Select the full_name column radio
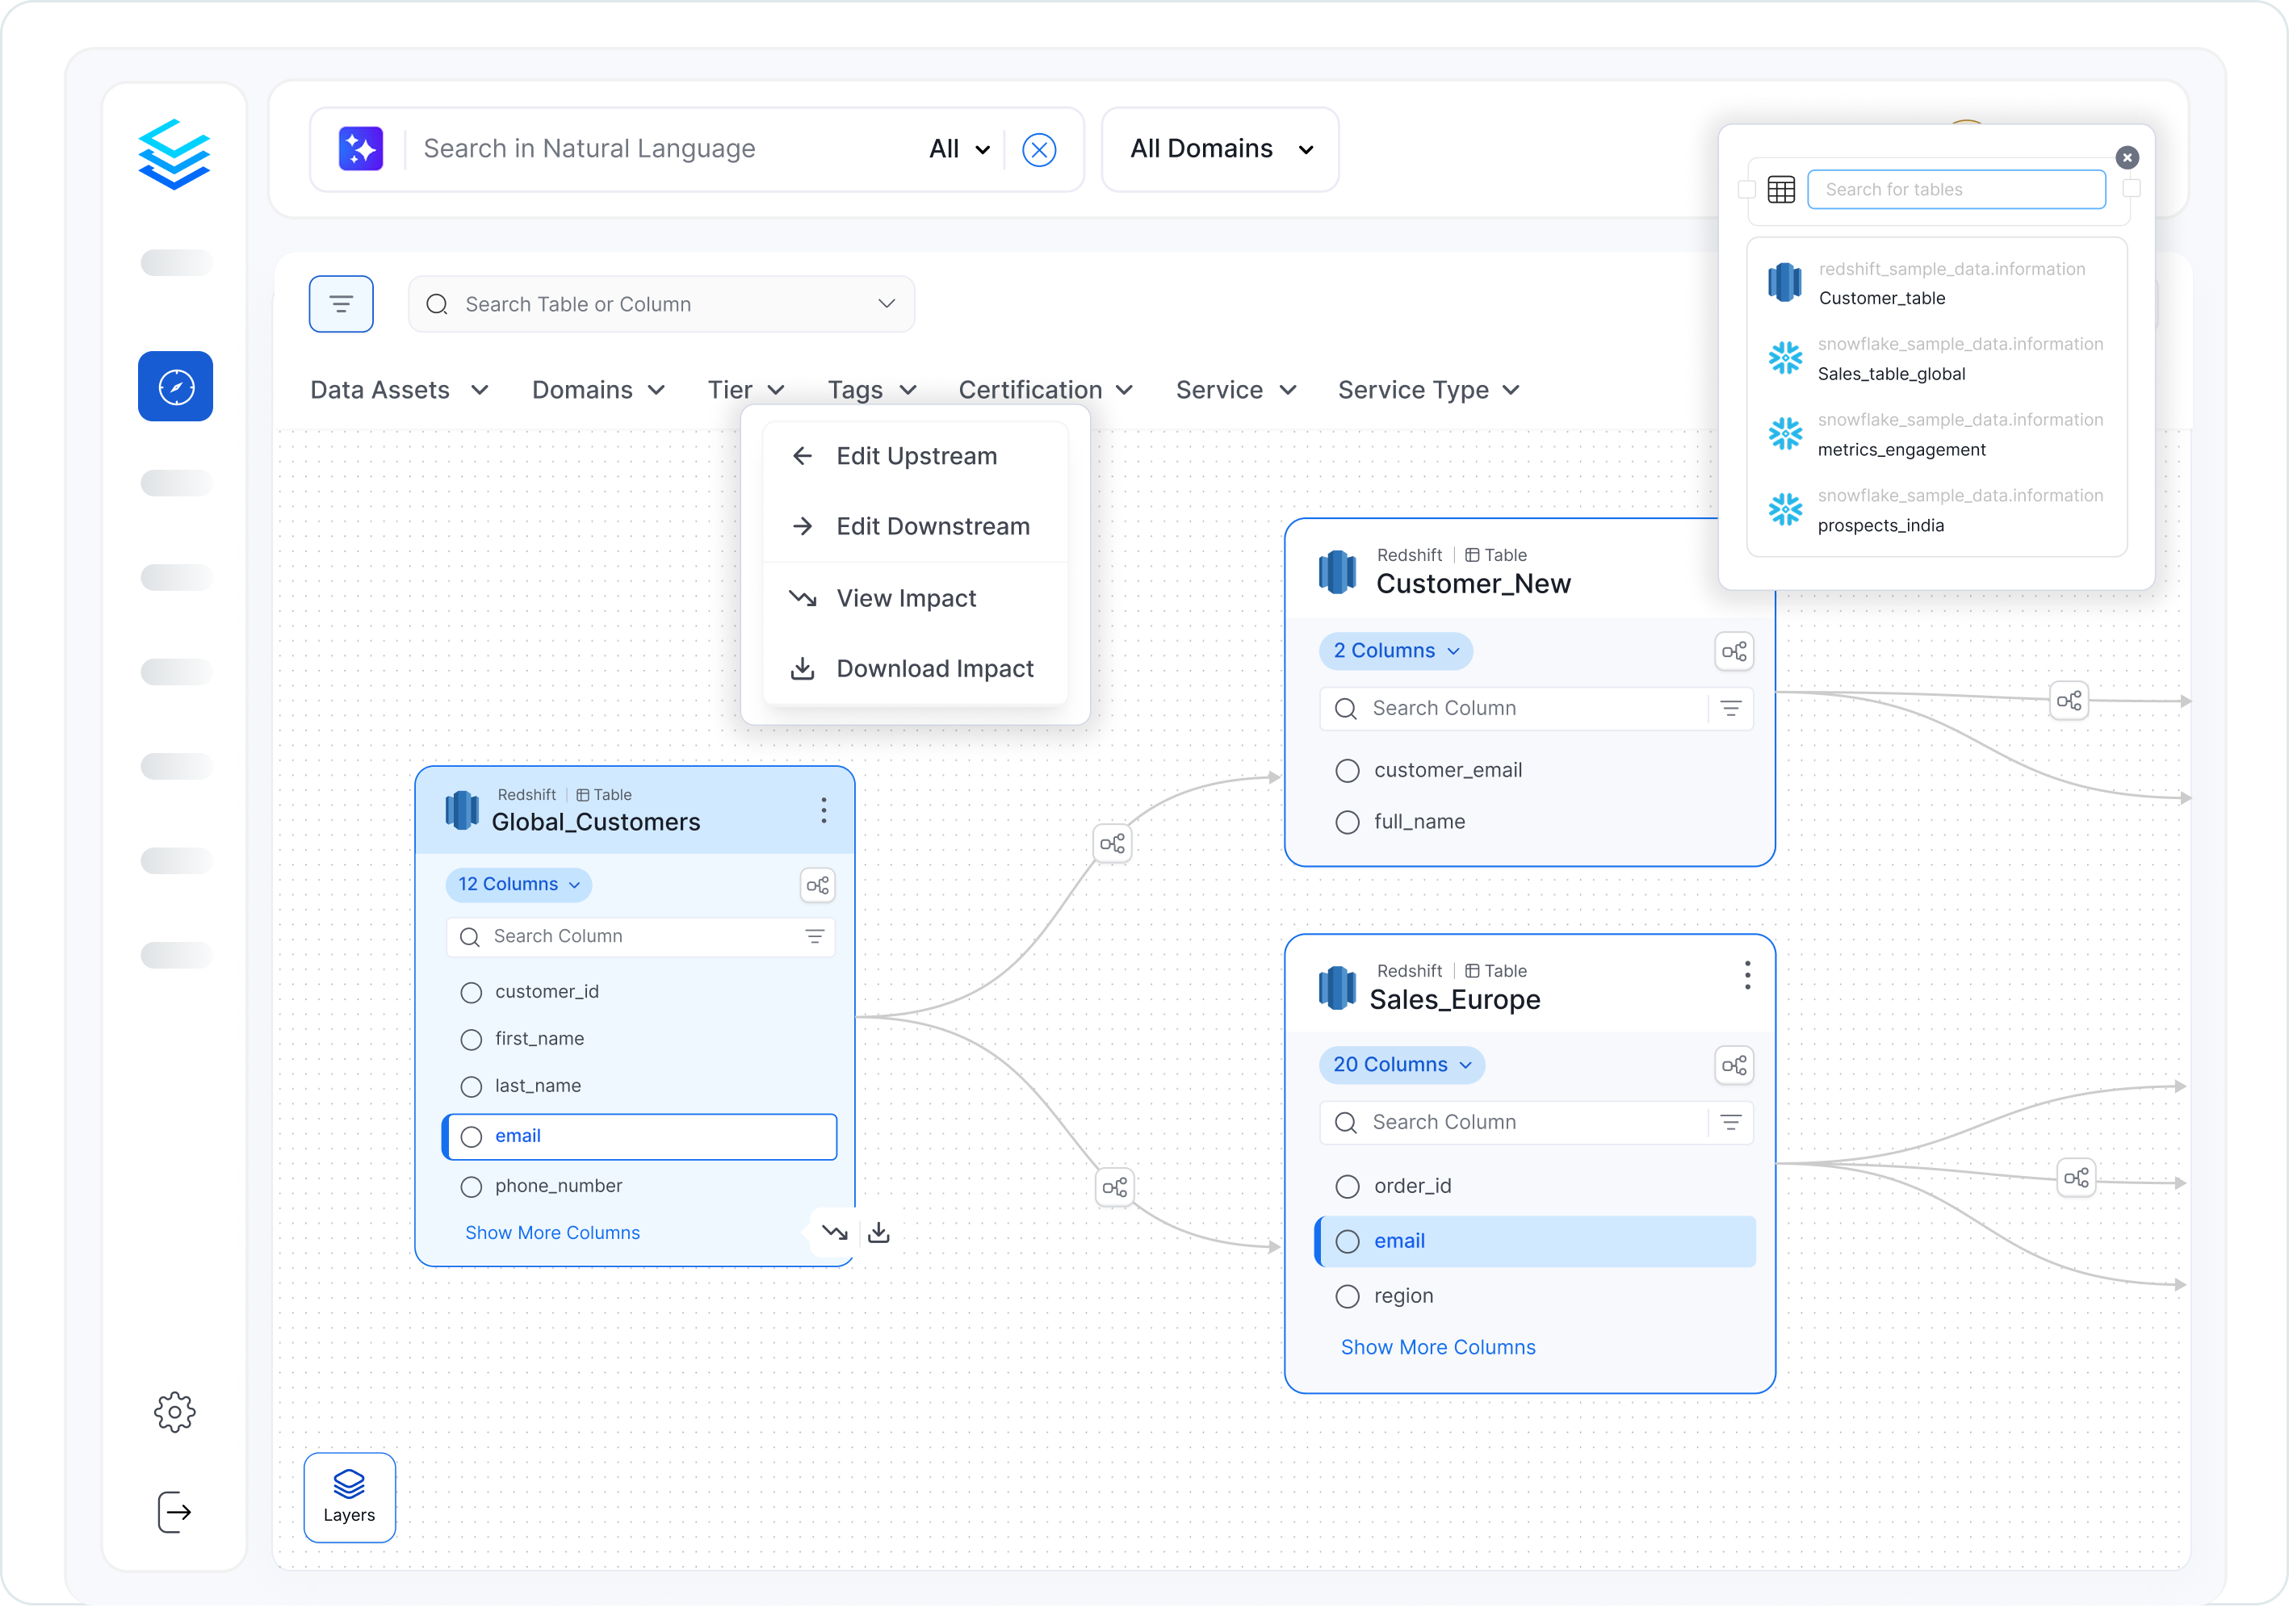This screenshot has height=1624, width=2289. click(1348, 822)
